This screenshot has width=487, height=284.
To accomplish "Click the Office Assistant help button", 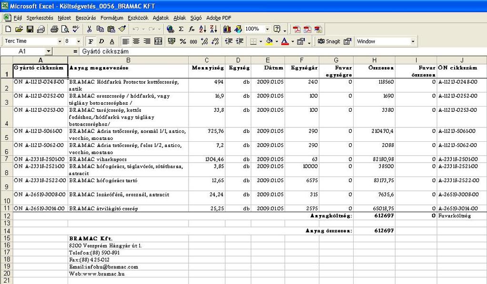I will click(277, 29).
